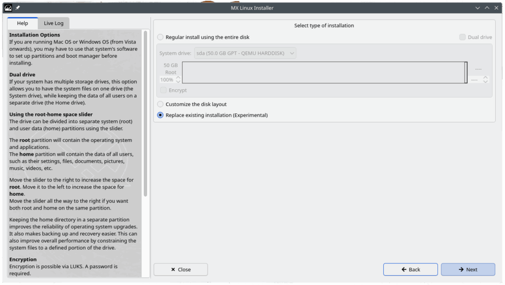Maximize the MX Linux Installer window
This screenshot has height=285, width=505.
487,8
